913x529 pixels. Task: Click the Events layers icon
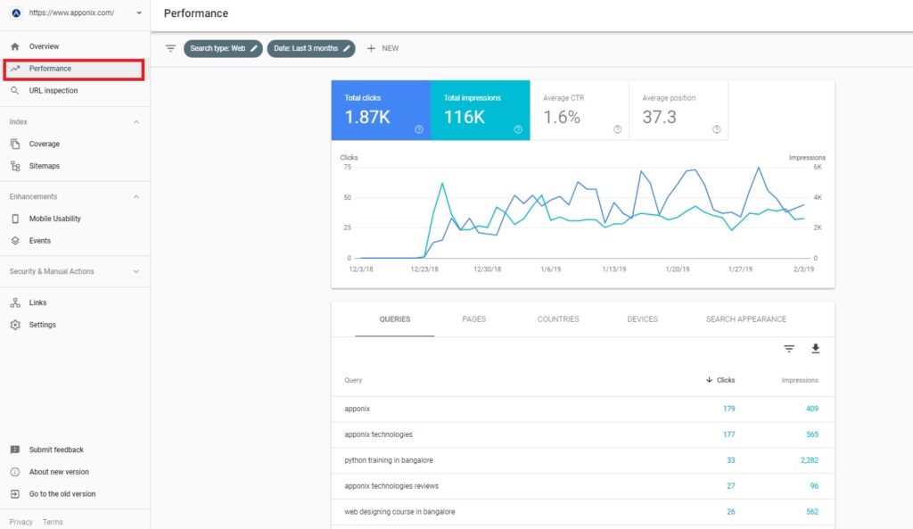point(15,241)
